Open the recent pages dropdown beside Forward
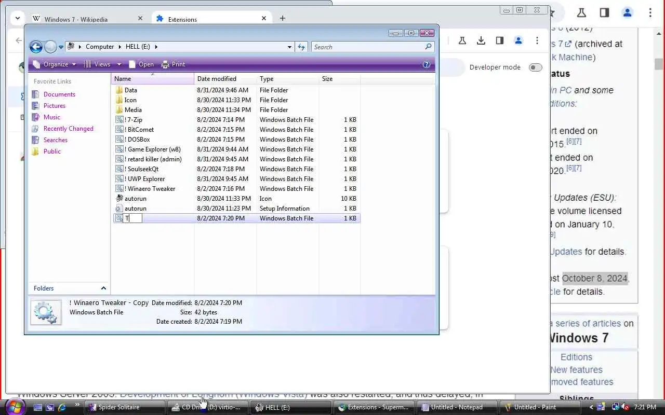The width and height of the screenshot is (665, 415). [61, 47]
